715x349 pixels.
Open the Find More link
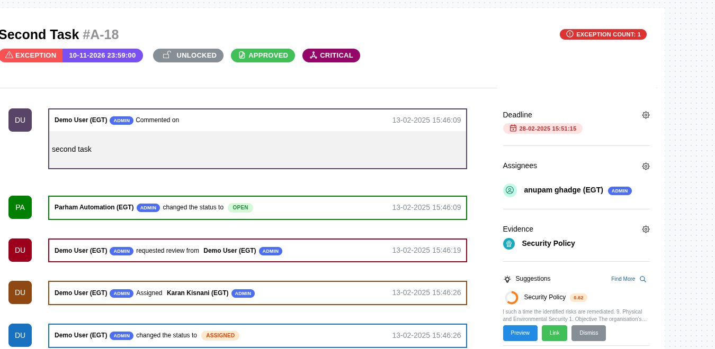[x=623, y=279]
